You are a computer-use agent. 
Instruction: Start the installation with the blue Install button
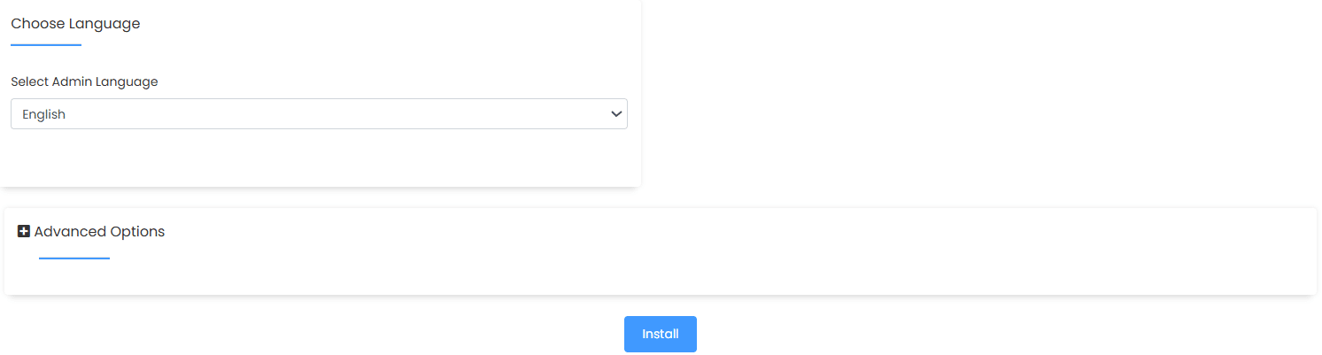point(660,334)
